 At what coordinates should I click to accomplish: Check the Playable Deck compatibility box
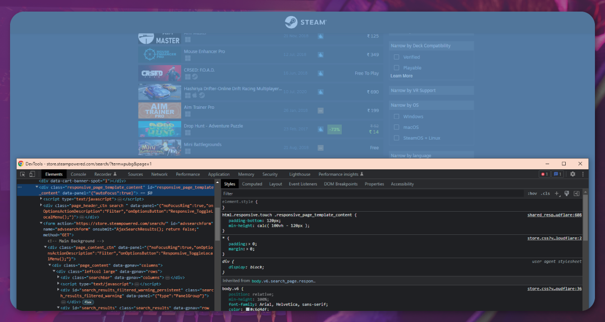coord(397,68)
